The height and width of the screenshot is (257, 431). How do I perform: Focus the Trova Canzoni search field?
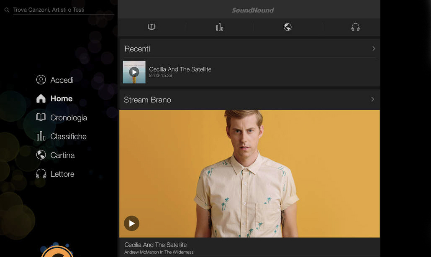click(63, 10)
